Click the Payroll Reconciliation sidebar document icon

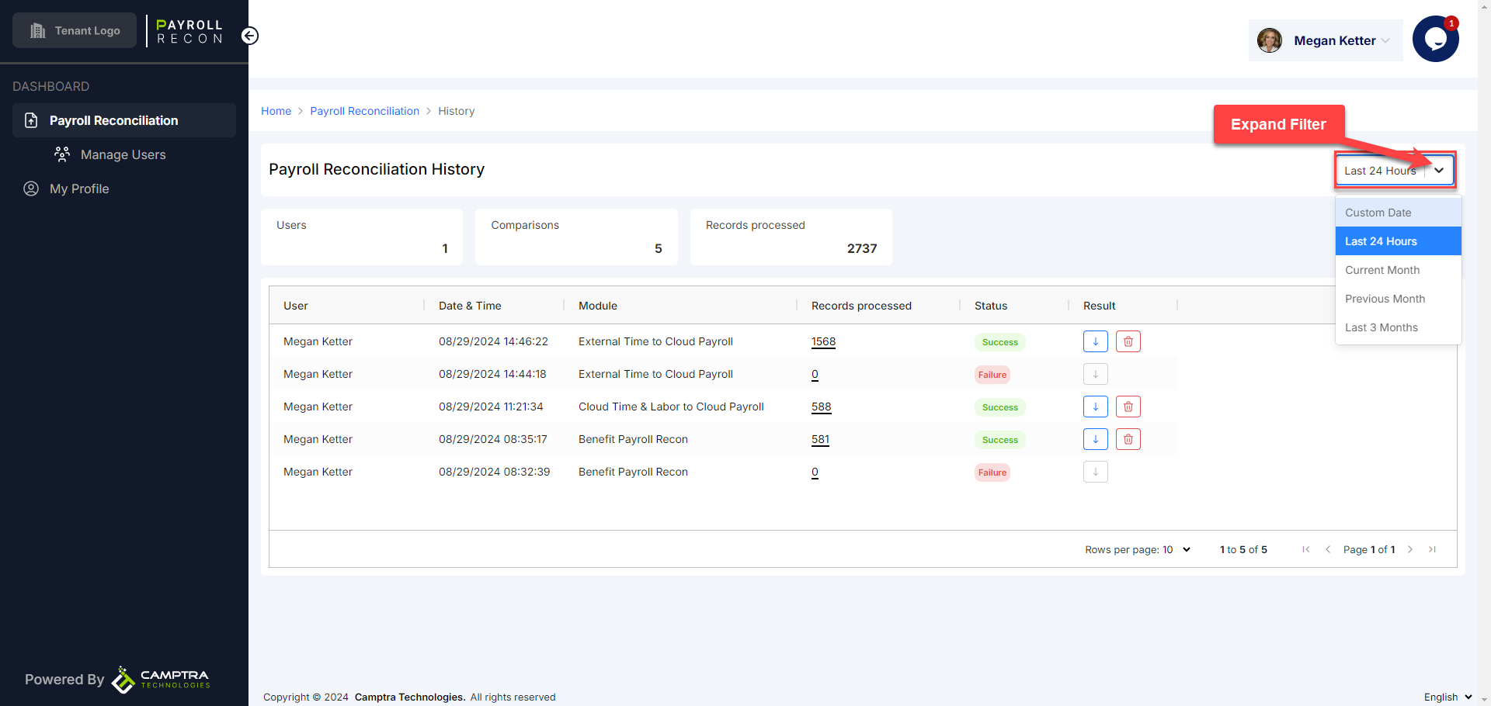tap(31, 120)
